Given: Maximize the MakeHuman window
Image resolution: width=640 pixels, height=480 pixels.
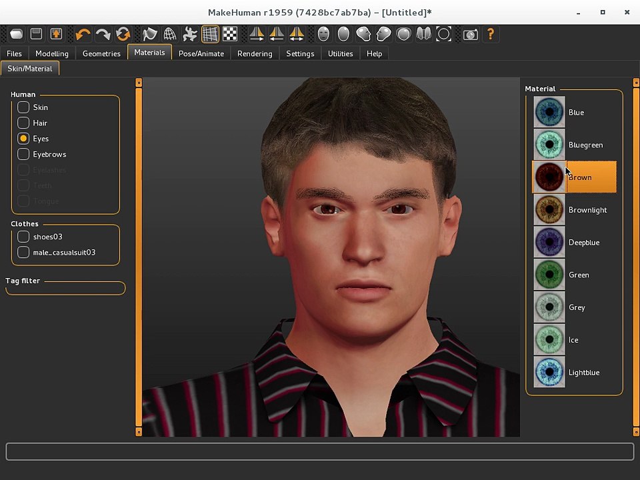Looking at the screenshot, I should pos(603,12).
